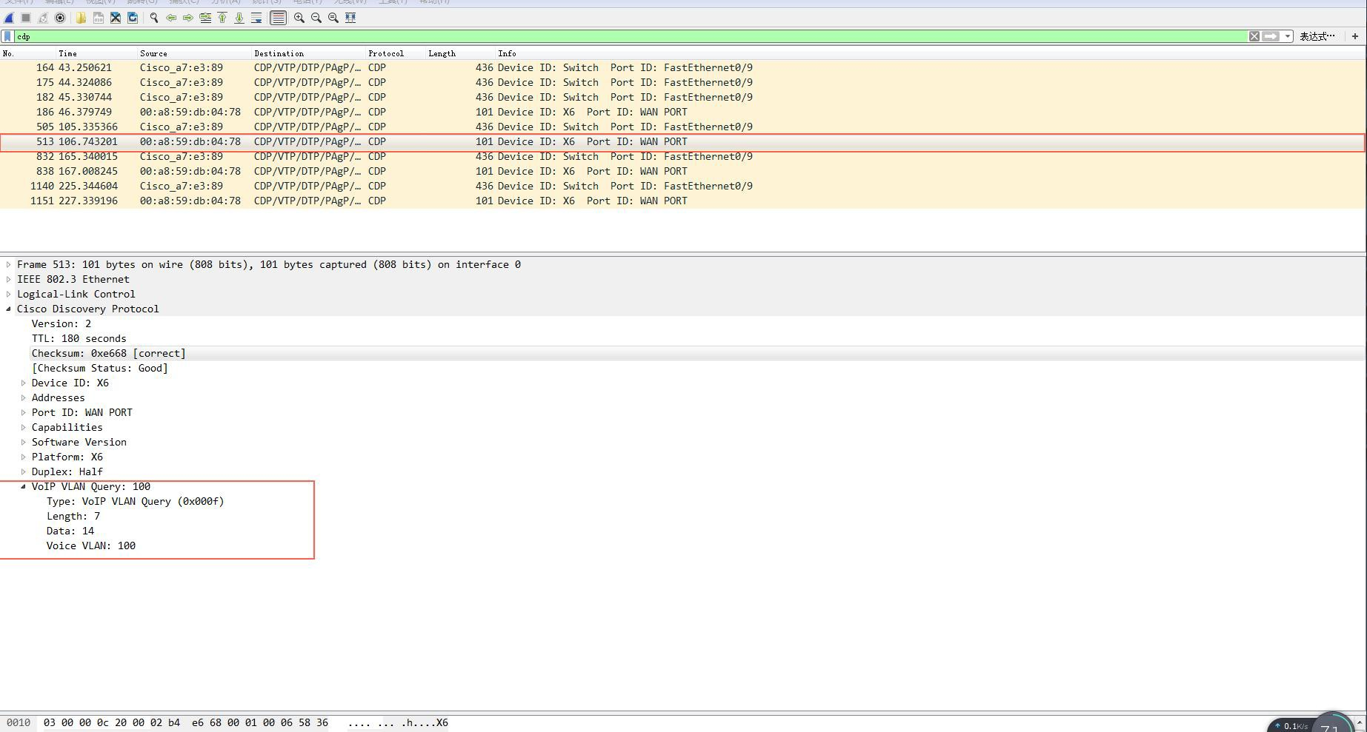This screenshot has height=732, width=1367.
Task: Zoom in on packet text
Action: click(x=299, y=18)
